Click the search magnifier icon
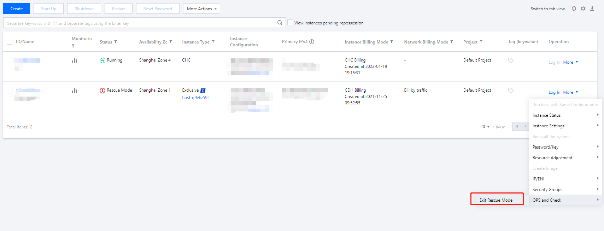604x231 pixels. (x=280, y=23)
